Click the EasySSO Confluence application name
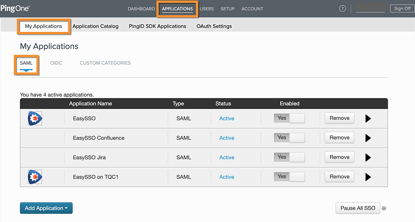415x222 pixels. click(98, 138)
